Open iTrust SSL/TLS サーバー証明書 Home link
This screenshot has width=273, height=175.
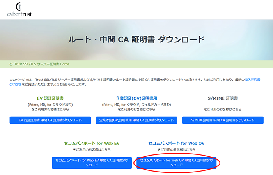(x=41, y=64)
